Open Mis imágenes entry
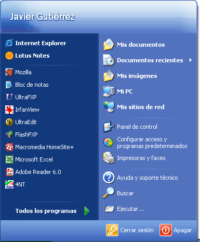This screenshot has height=242, width=200. pyautogui.click(x=137, y=76)
